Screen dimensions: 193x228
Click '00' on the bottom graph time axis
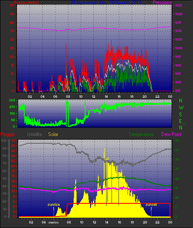(x=170, y=222)
